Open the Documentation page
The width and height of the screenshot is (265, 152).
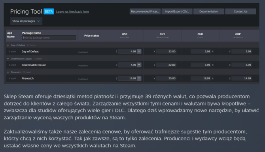[x=209, y=11]
